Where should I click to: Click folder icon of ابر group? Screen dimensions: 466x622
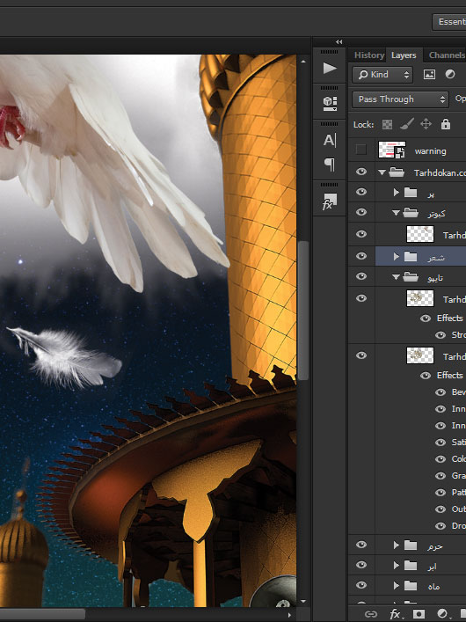(411, 566)
